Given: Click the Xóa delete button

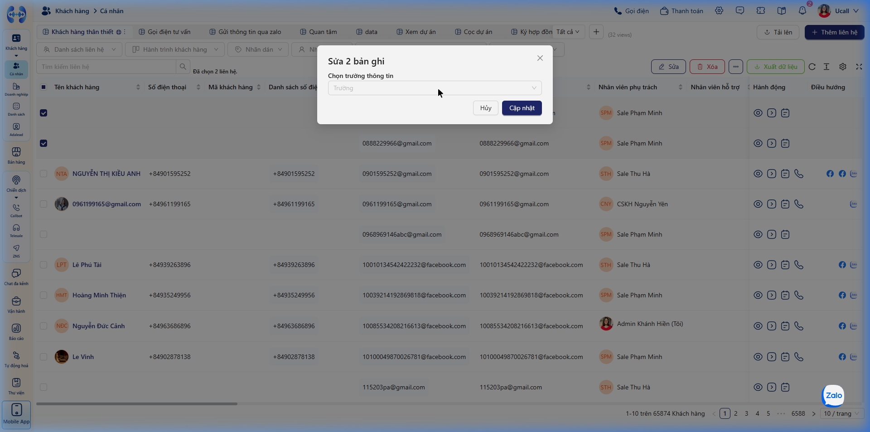Looking at the screenshot, I should click(707, 67).
